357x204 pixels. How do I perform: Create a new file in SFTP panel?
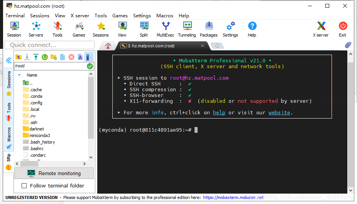pos(63,57)
